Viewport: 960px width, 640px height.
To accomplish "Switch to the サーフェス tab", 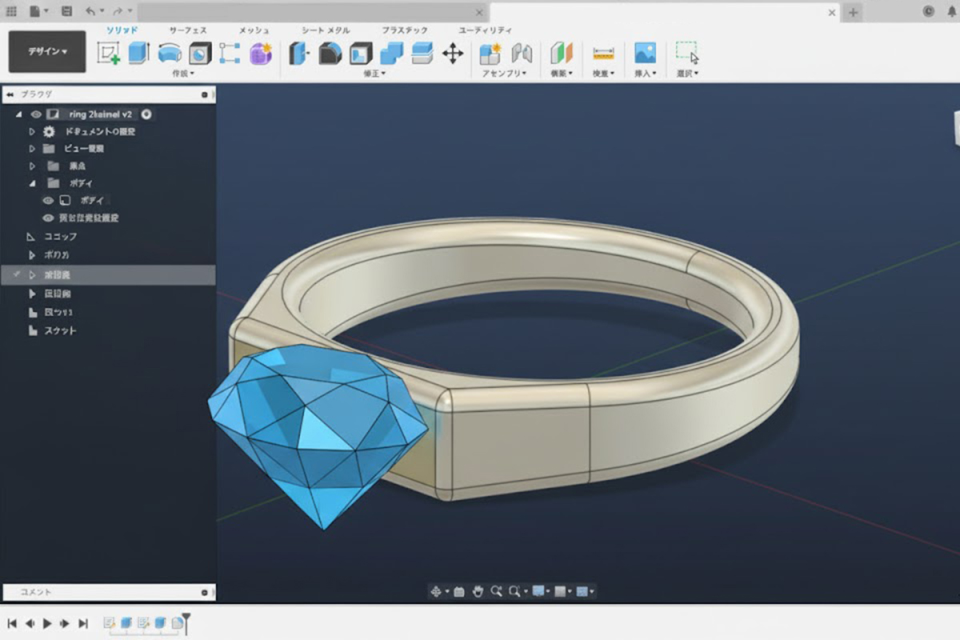I will (x=187, y=30).
